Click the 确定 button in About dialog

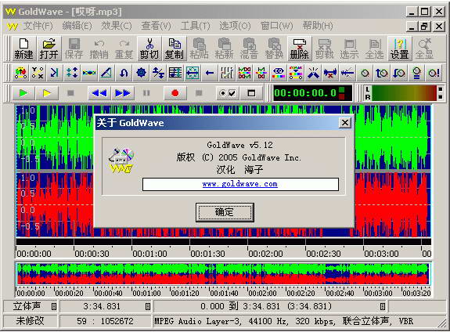tap(225, 212)
